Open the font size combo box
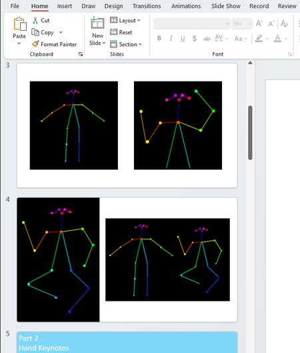The image size is (300, 353). (x=242, y=23)
